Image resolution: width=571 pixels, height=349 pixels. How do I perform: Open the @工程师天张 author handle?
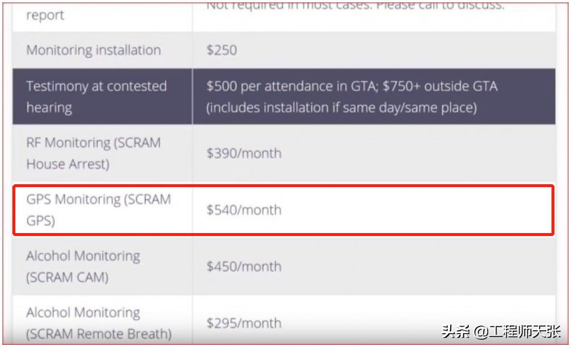pyautogui.click(x=517, y=331)
